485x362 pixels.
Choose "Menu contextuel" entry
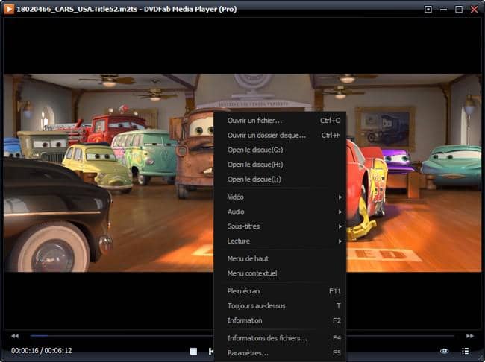(x=280, y=273)
